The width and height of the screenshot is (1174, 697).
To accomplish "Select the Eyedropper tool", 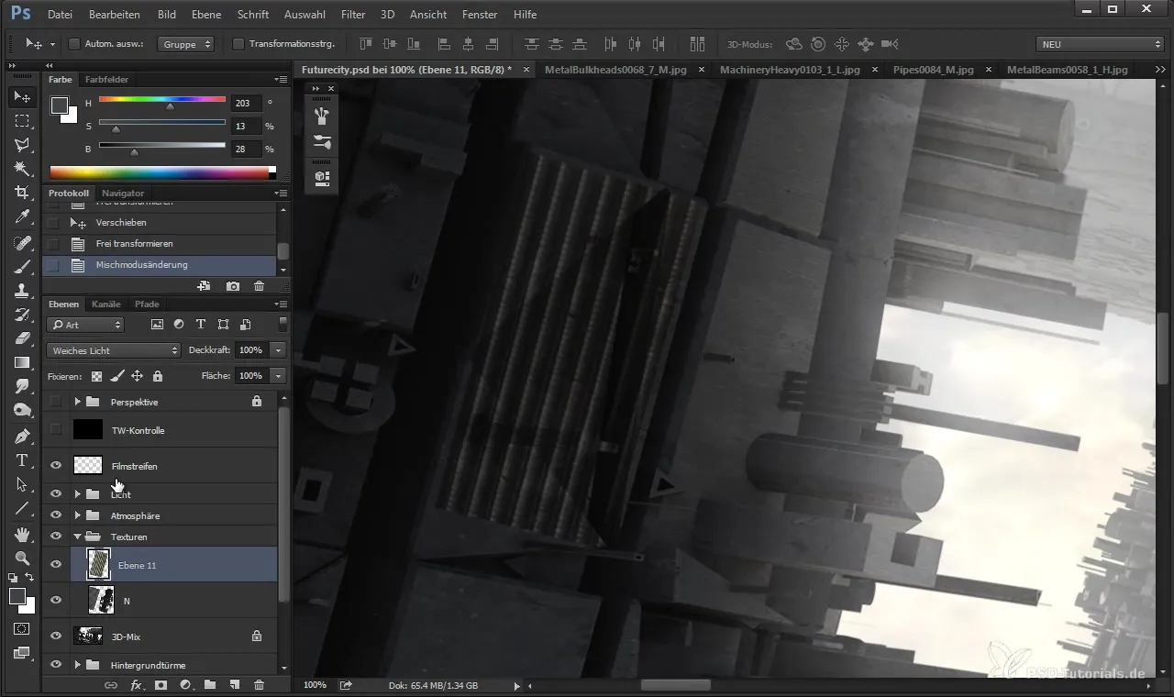I will [x=22, y=217].
